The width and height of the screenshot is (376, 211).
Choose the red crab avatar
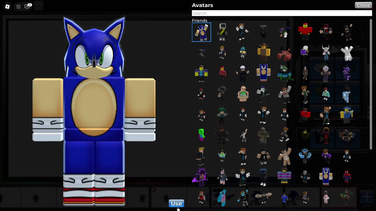pyautogui.click(x=284, y=53)
